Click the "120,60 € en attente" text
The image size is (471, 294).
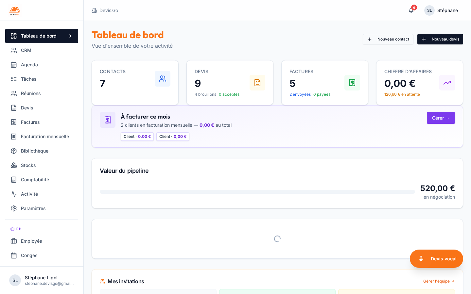(x=402, y=94)
